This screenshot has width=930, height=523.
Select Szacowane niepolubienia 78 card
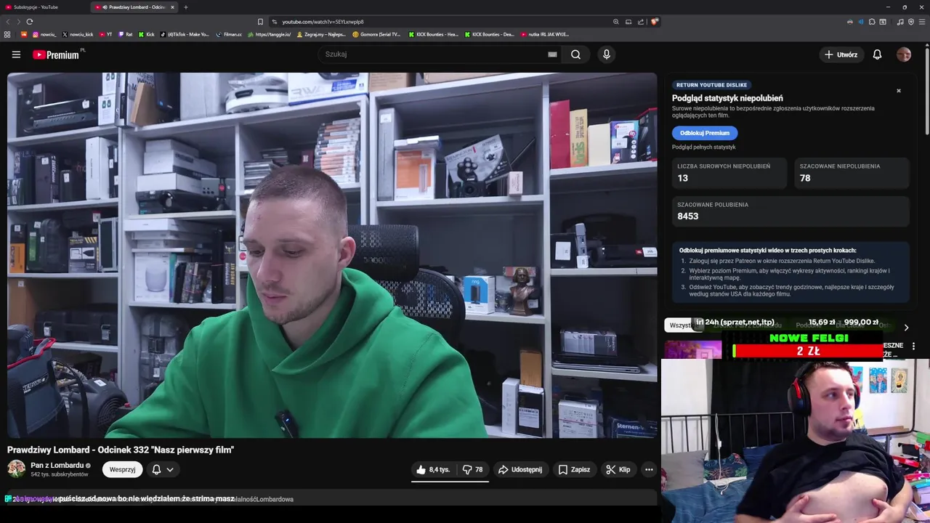tap(852, 173)
